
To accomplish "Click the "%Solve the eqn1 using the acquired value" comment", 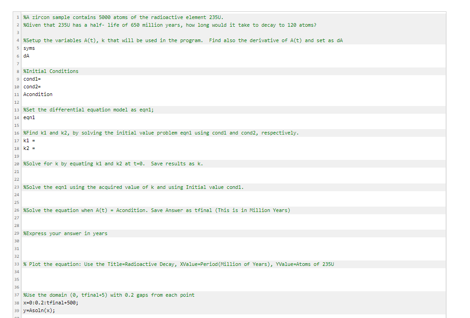I will pos(134,187).
